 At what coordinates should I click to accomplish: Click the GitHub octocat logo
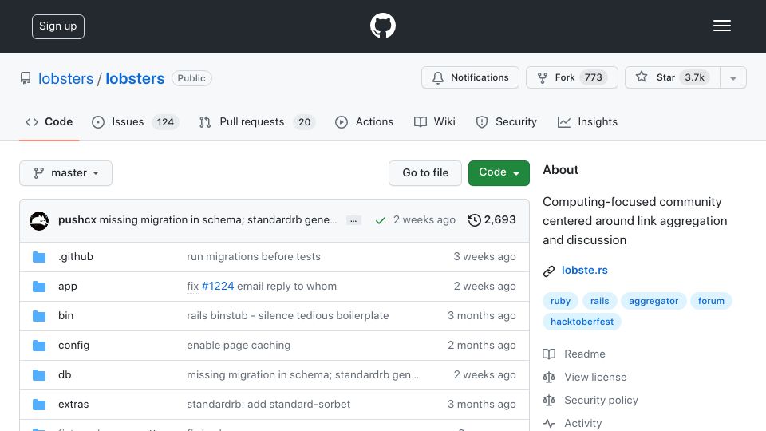tap(382, 26)
